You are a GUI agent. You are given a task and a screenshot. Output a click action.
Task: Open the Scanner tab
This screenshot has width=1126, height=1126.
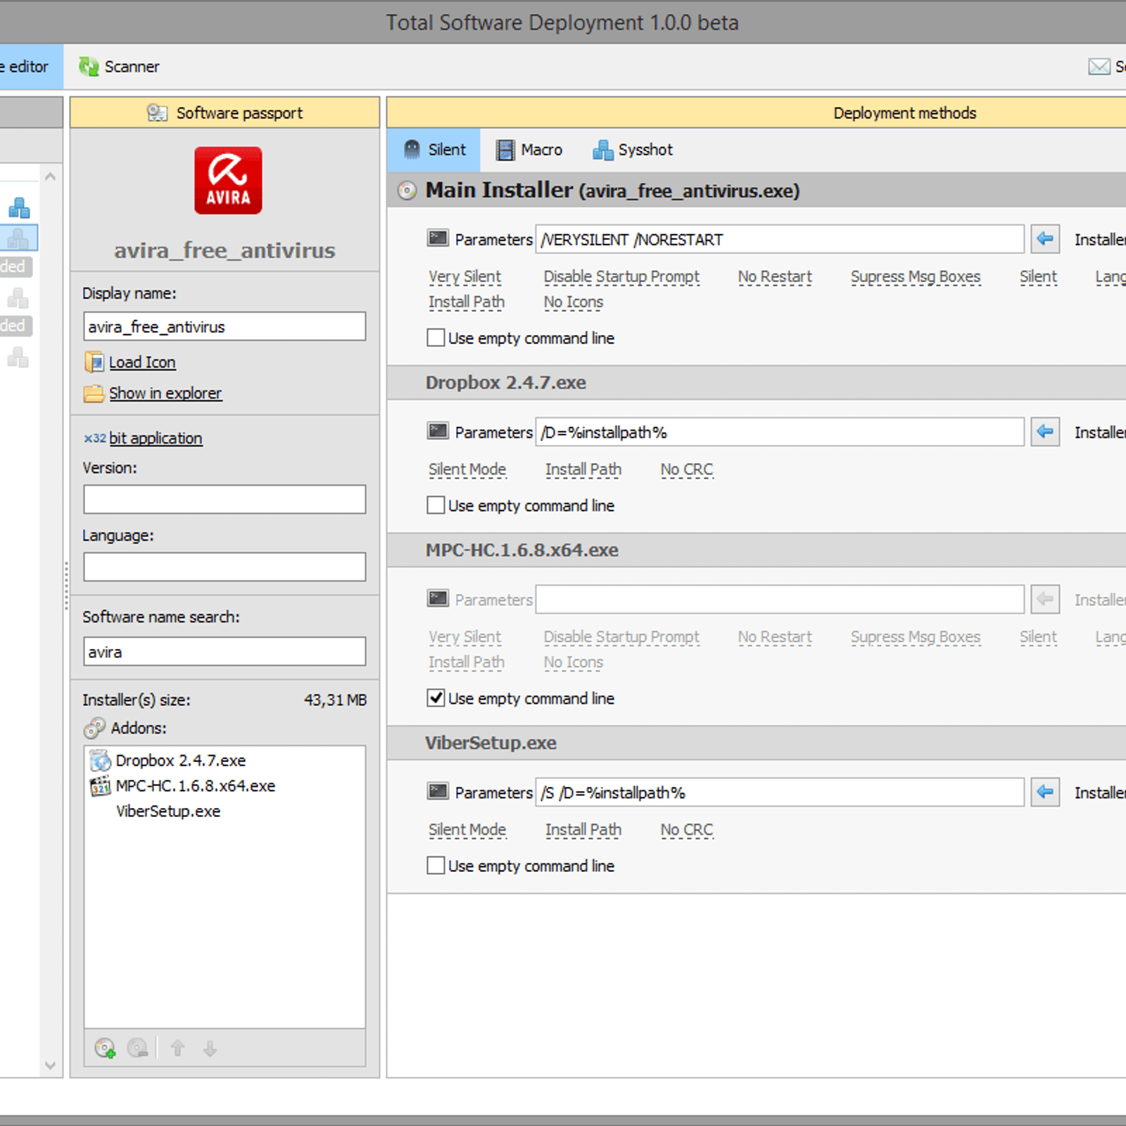click(x=119, y=67)
